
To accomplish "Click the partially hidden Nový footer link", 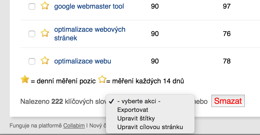I will 98,126.
